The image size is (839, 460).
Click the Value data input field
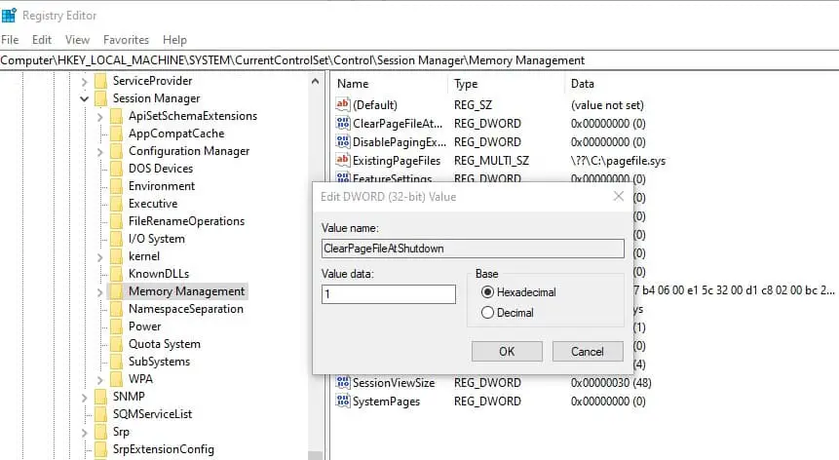tap(389, 294)
